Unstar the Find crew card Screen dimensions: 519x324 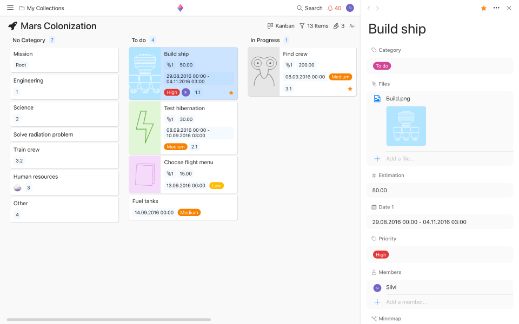pos(350,88)
